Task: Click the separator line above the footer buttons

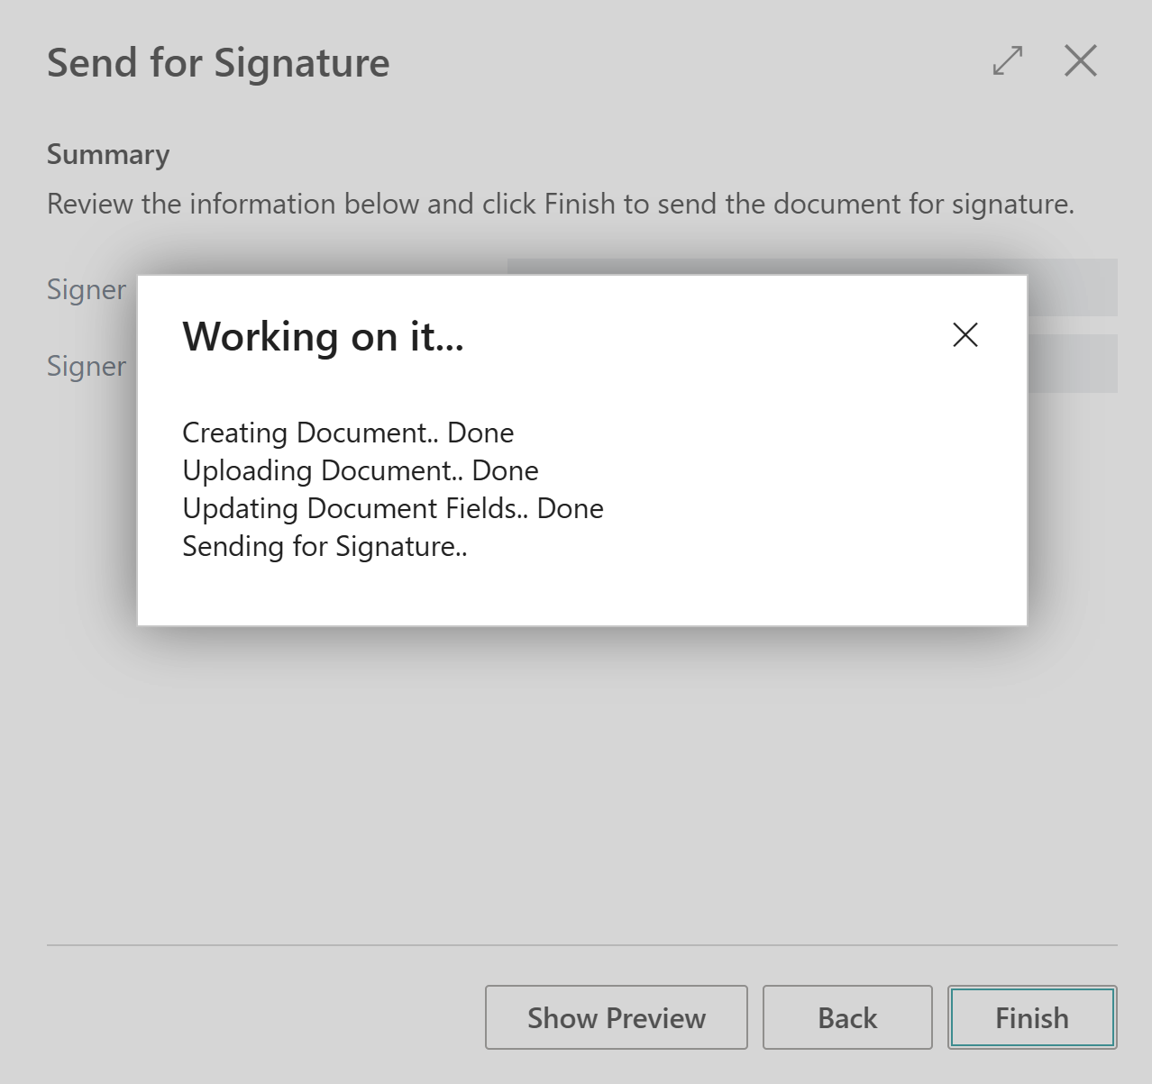Action: coord(582,945)
